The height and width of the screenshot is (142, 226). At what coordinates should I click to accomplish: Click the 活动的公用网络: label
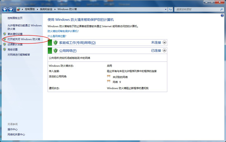58,76
